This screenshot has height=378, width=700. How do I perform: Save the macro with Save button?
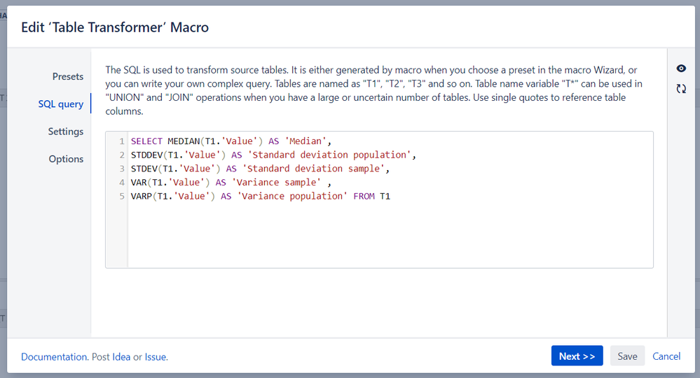627,356
